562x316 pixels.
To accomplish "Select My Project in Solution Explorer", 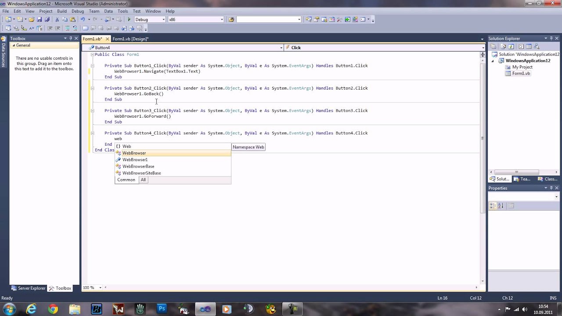I will (522, 67).
